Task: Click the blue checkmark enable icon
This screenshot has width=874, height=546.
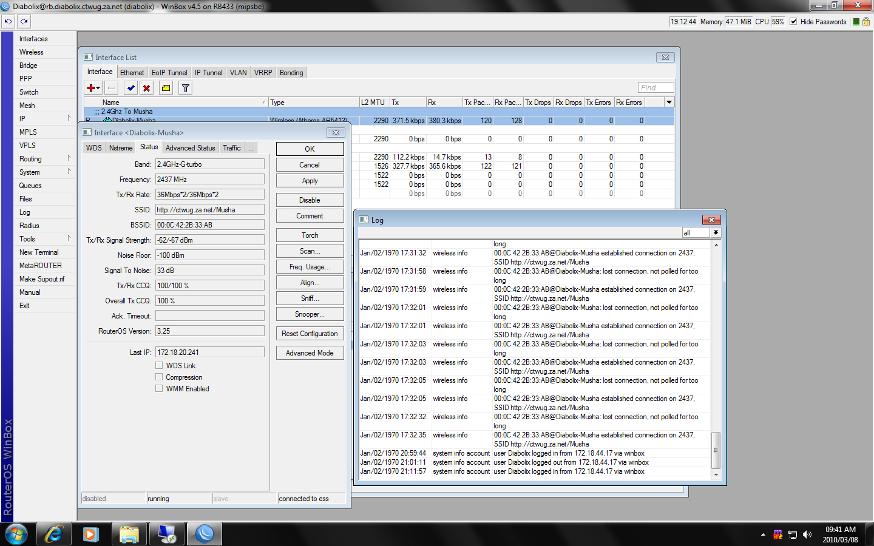Action: click(130, 88)
